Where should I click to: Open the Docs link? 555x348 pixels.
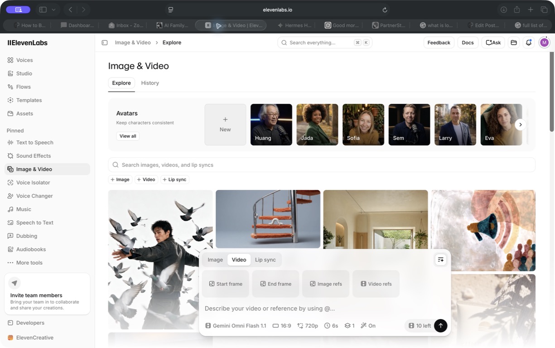(468, 43)
